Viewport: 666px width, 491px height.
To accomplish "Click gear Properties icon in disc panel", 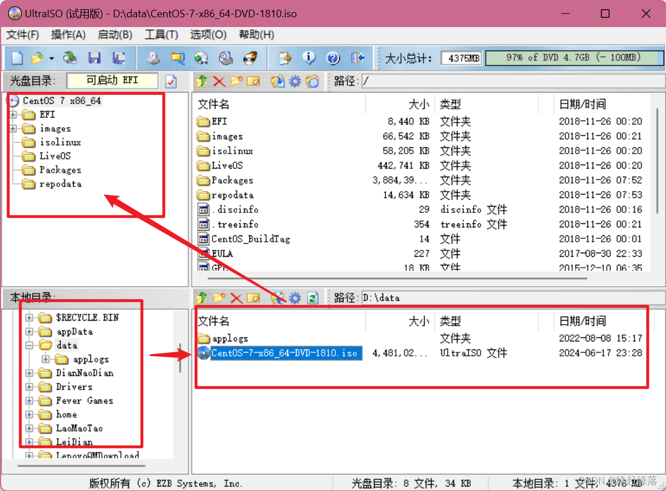I will [295, 81].
